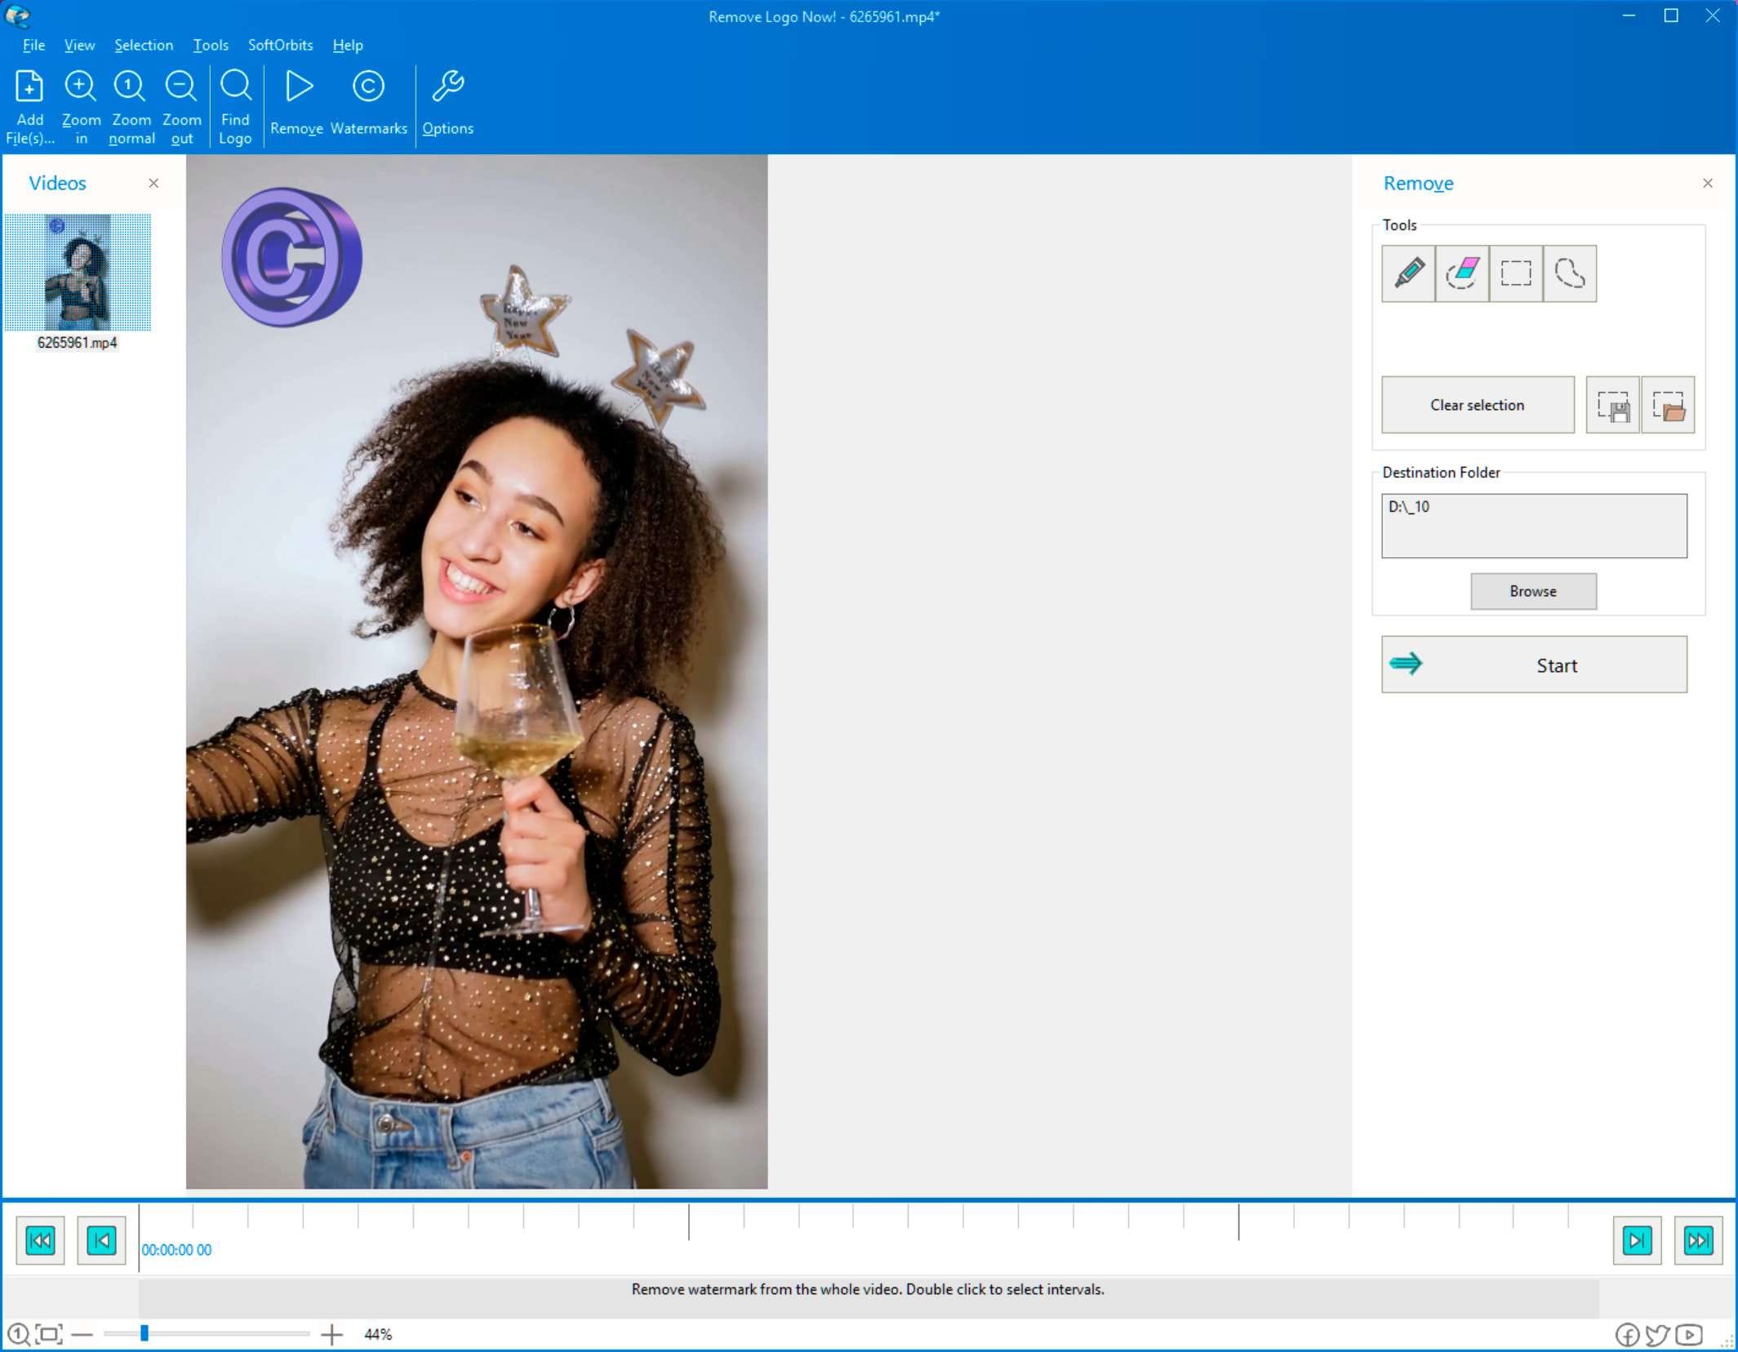Click the Remove watermark toolbar icon
This screenshot has width=1738, height=1352.
[296, 103]
